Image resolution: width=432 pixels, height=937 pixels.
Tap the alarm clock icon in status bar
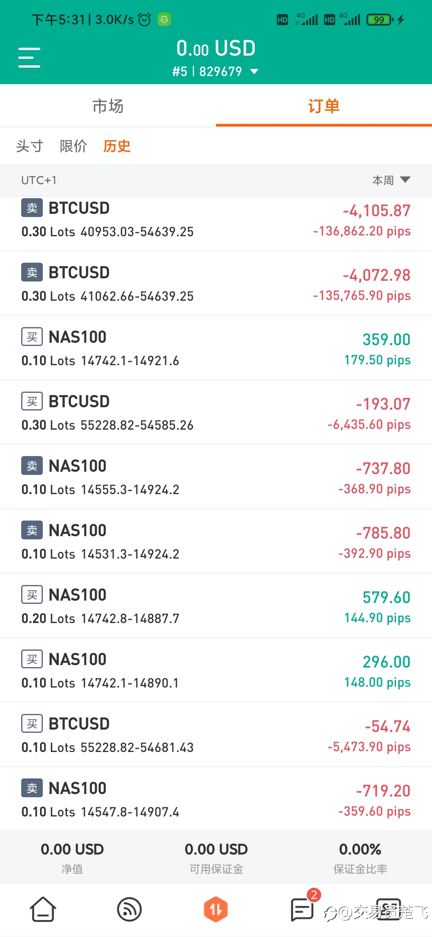(144, 19)
